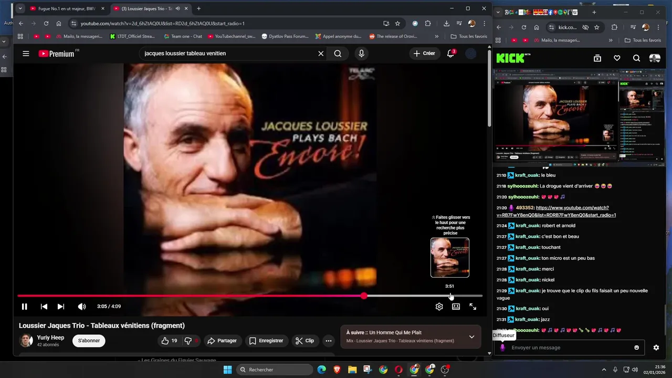672x378 pixels.
Task: Open the YouTube player settings gear
Action: pyautogui.click(x=439, y=307)
